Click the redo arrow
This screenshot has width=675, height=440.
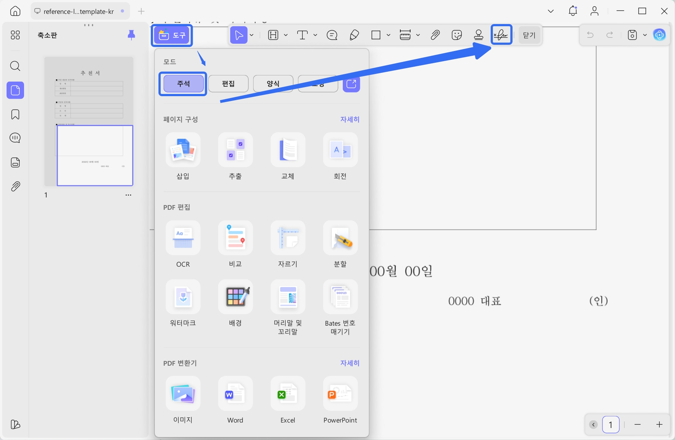tap(610, 35)
